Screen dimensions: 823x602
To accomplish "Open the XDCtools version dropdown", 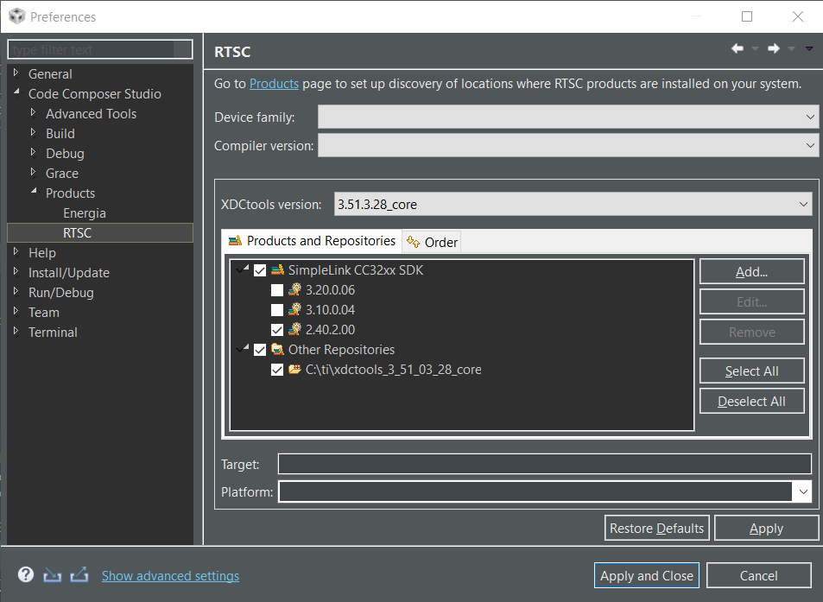I will [x=803, y=204].
